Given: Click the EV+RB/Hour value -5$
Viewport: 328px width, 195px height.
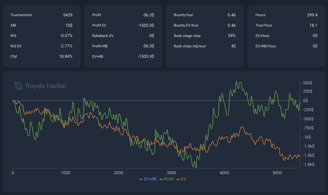Looking at the screenshot, I should click(314, 46).
